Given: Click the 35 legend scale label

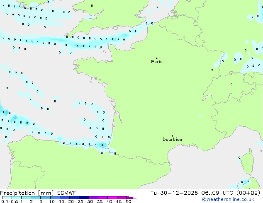Looking at the screenshot, I should pyautogui.click(x=100, y=201).
